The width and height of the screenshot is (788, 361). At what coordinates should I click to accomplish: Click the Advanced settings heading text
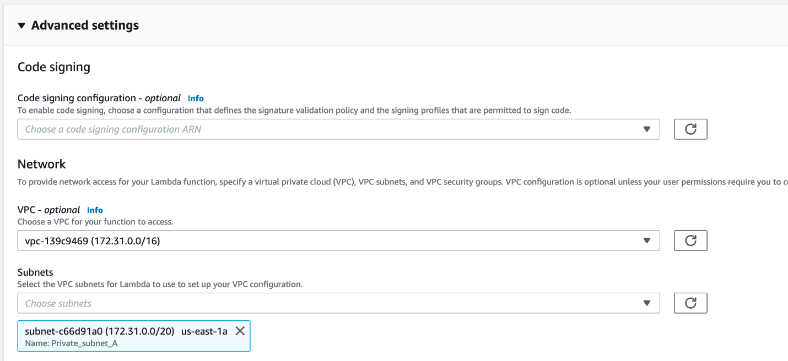(85, 26)
